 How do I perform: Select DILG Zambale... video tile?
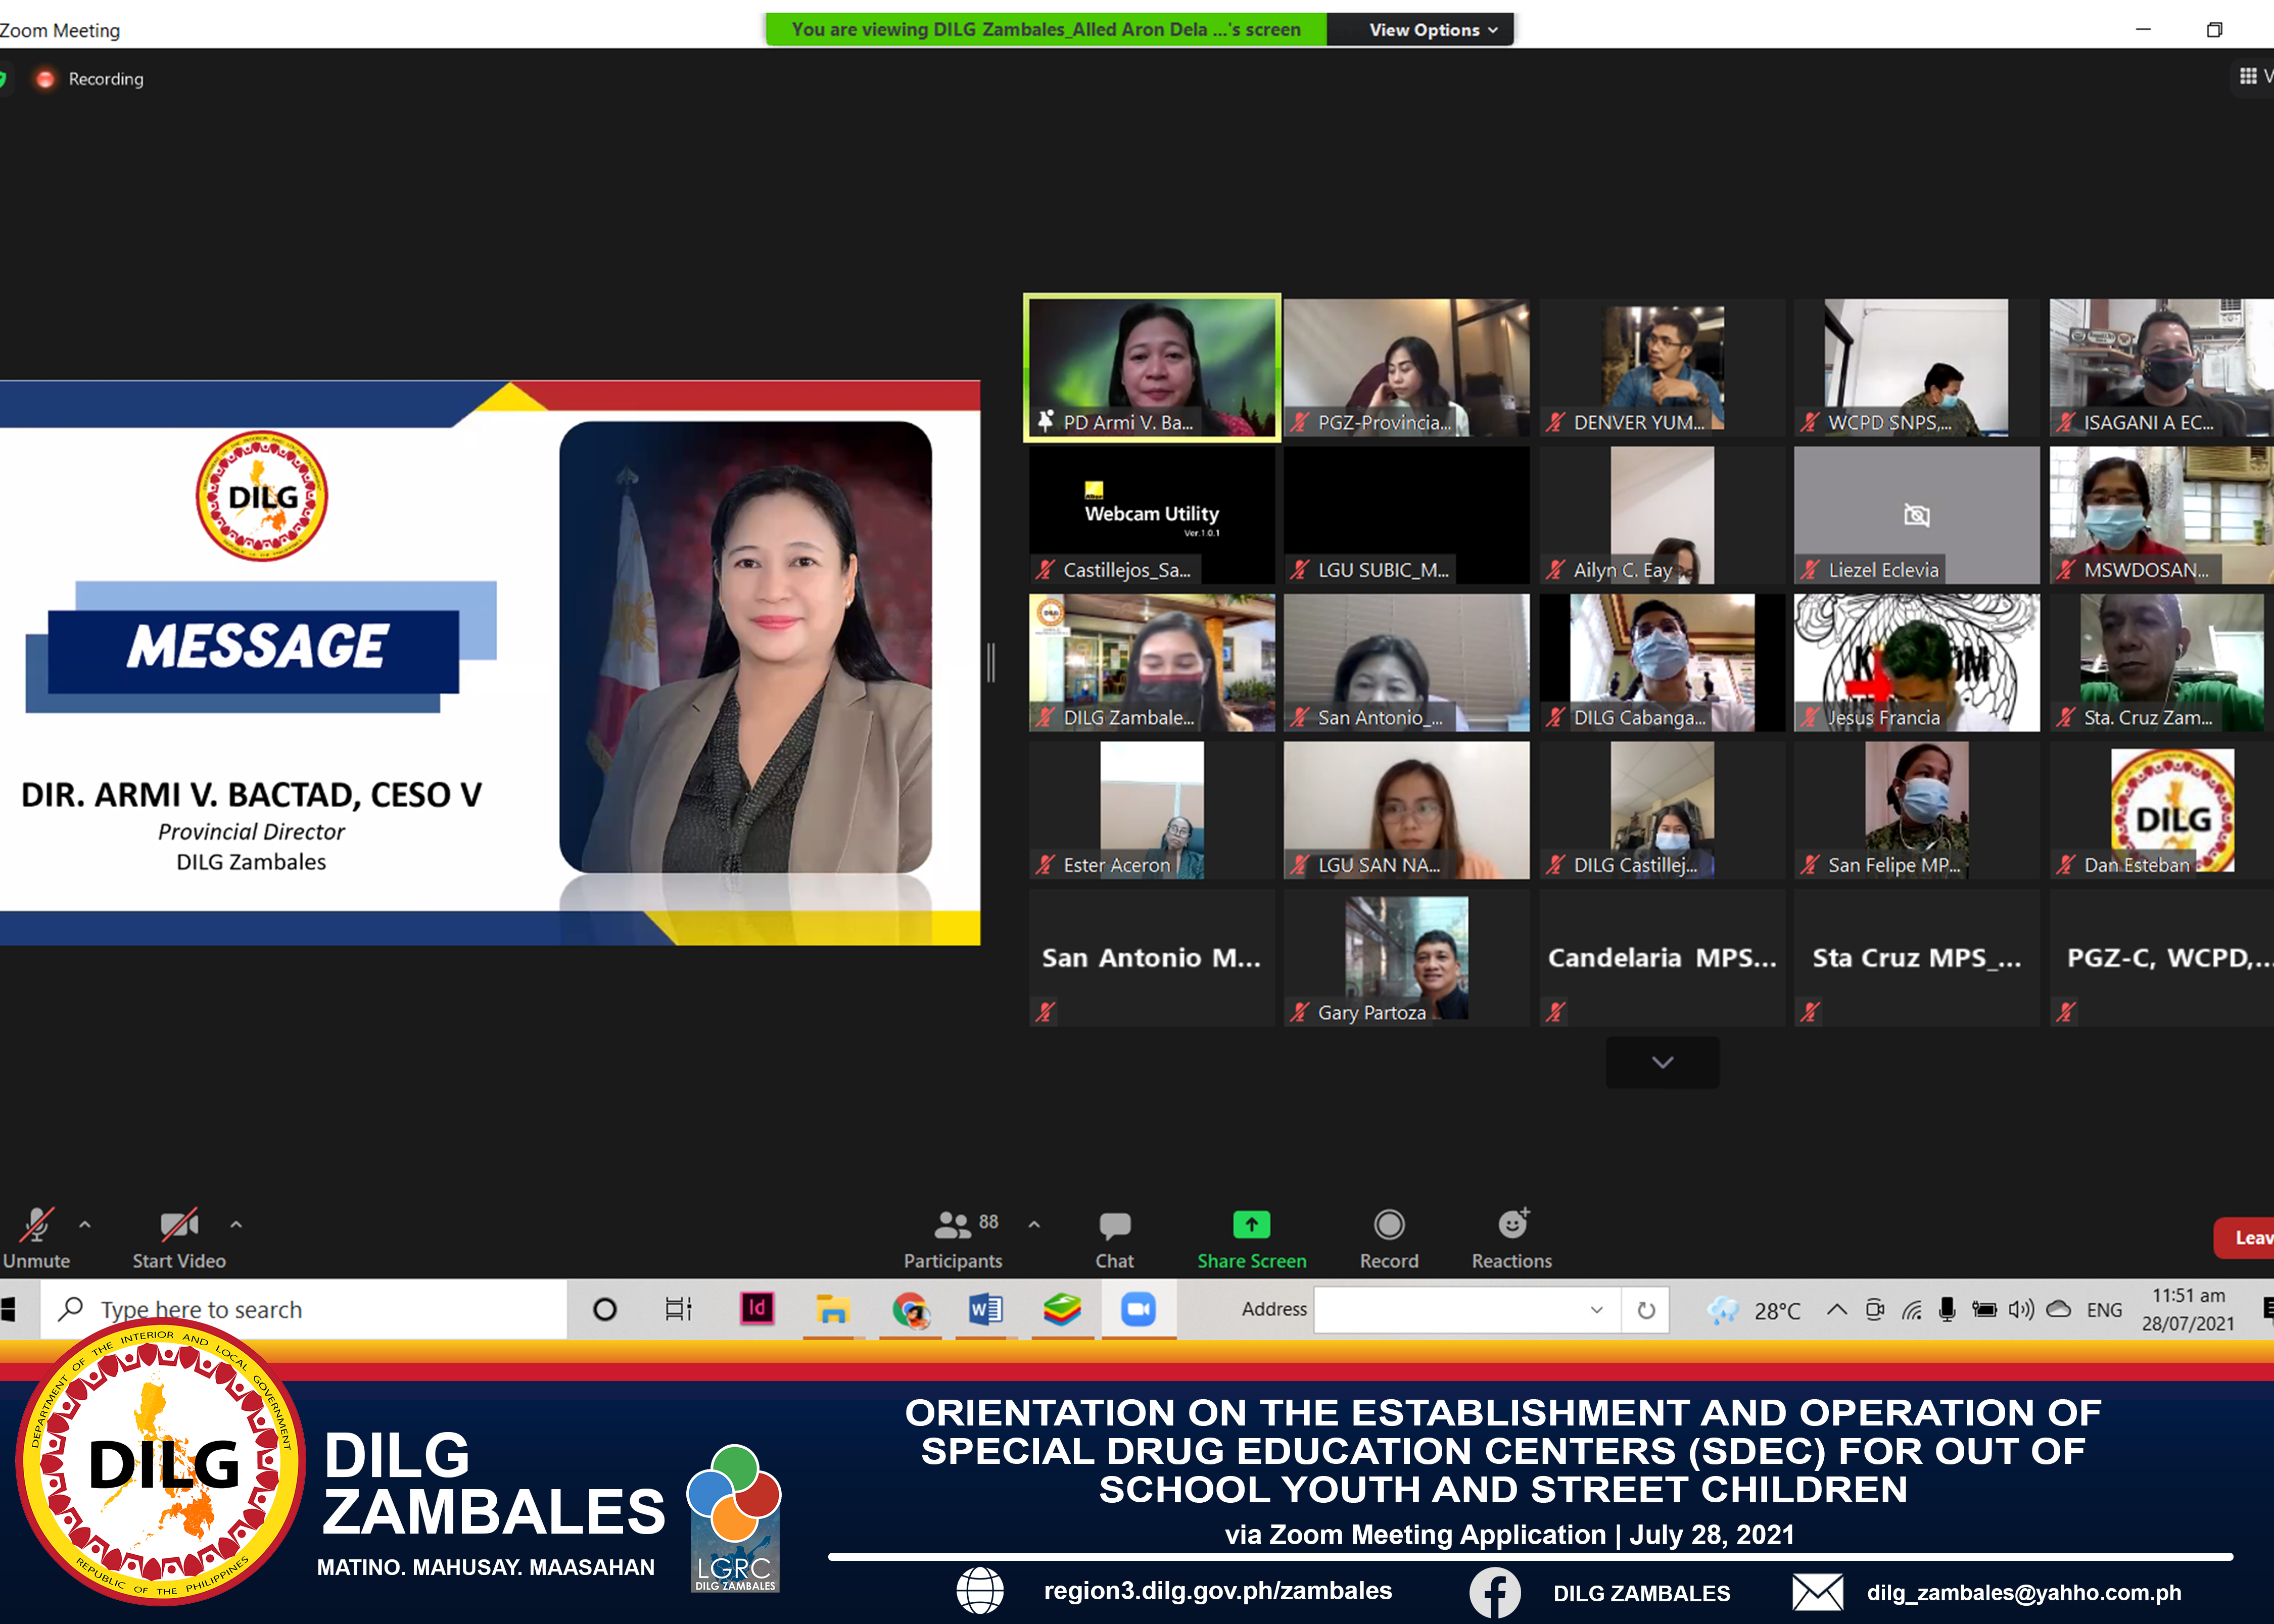pyautogui.click(x=1152, y=663)
